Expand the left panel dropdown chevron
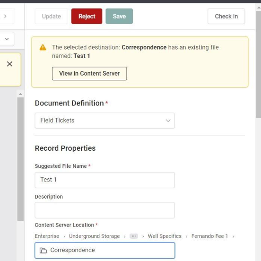The image size is (261, 261). point(7,39)
